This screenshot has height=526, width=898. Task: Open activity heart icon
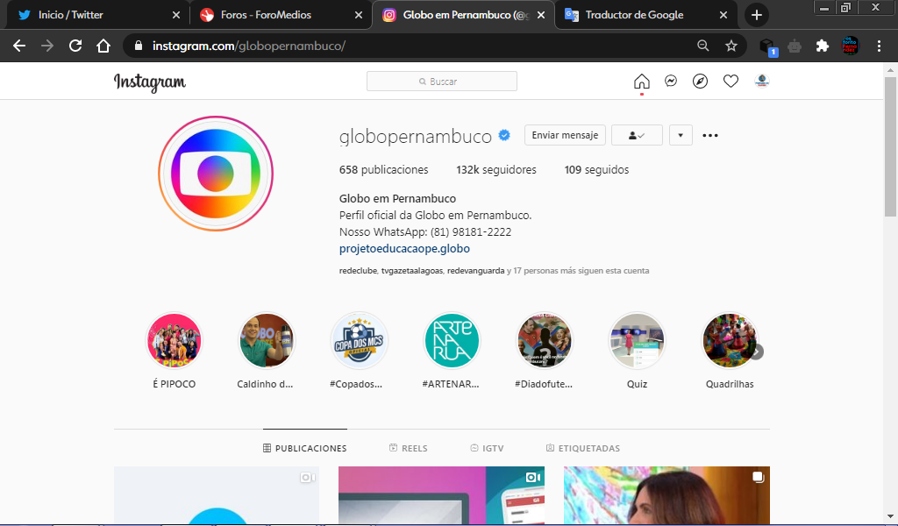coord(731,82)
